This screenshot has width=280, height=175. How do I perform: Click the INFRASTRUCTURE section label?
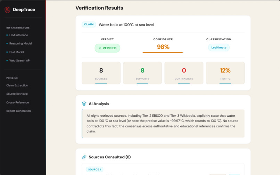pyautogui.click(x=18, y=28)
